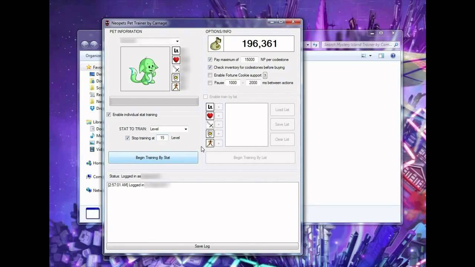
Task: Click Begin Training By Stat button
Action: 153,158
